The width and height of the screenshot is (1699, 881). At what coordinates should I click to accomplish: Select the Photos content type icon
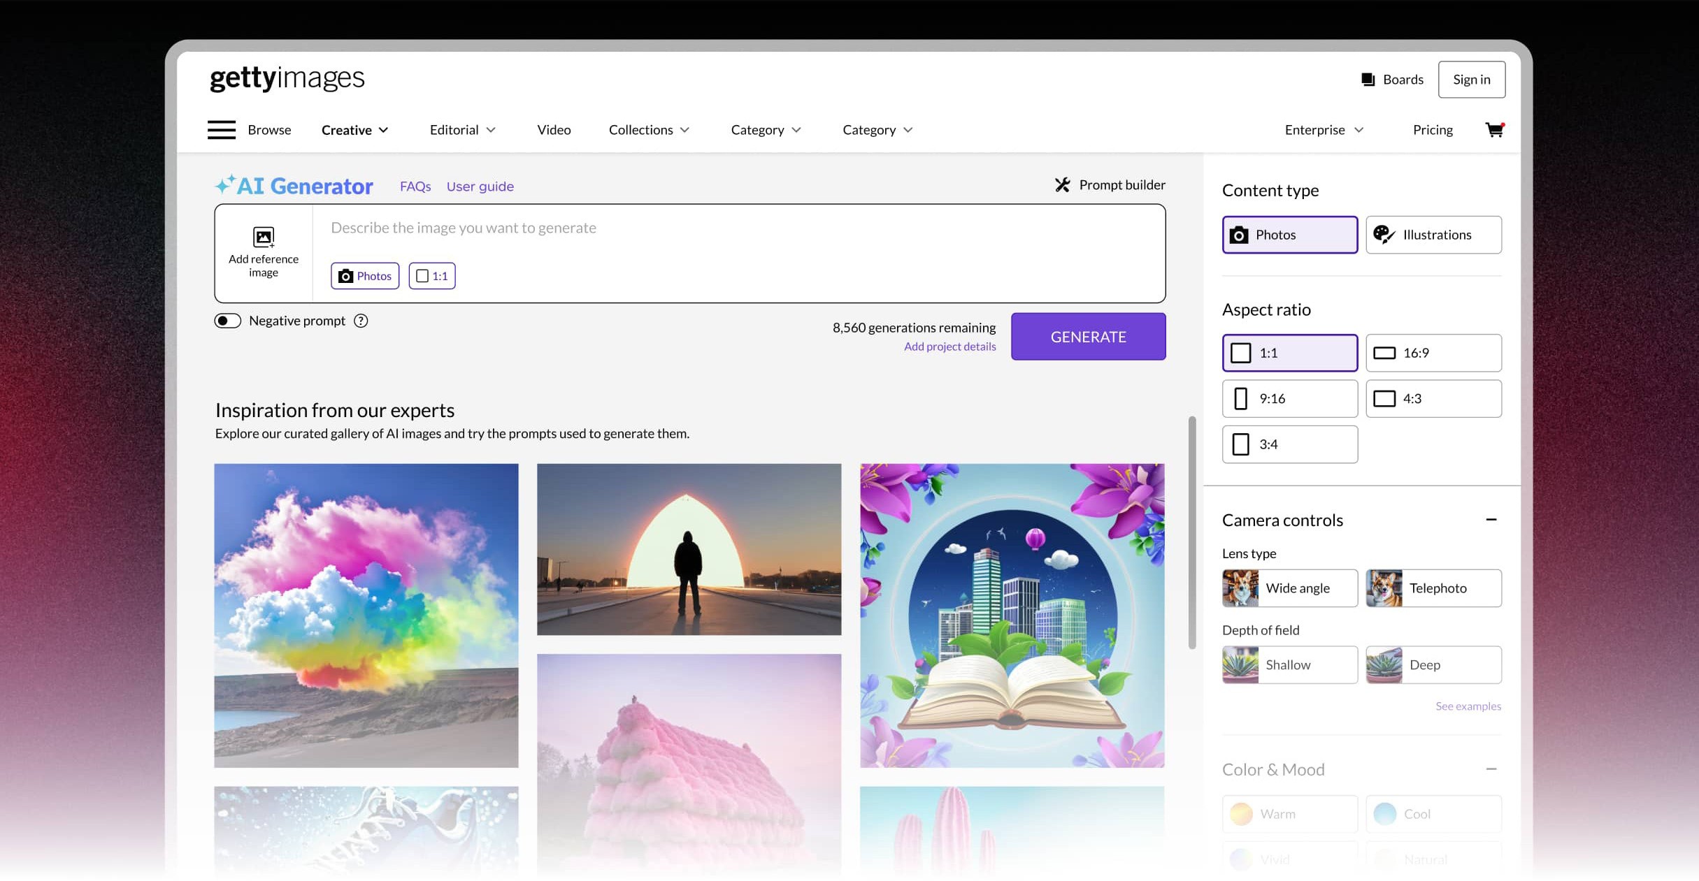pyautogui.click(x=1240, y=233)
